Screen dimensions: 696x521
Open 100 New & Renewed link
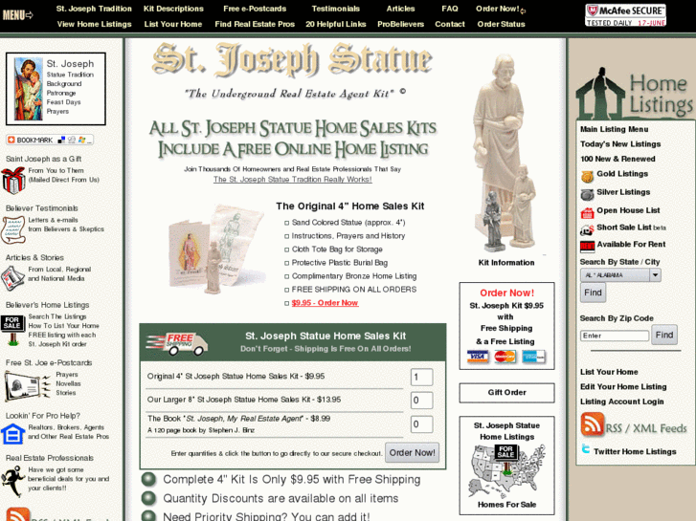(x=617, y=159)
